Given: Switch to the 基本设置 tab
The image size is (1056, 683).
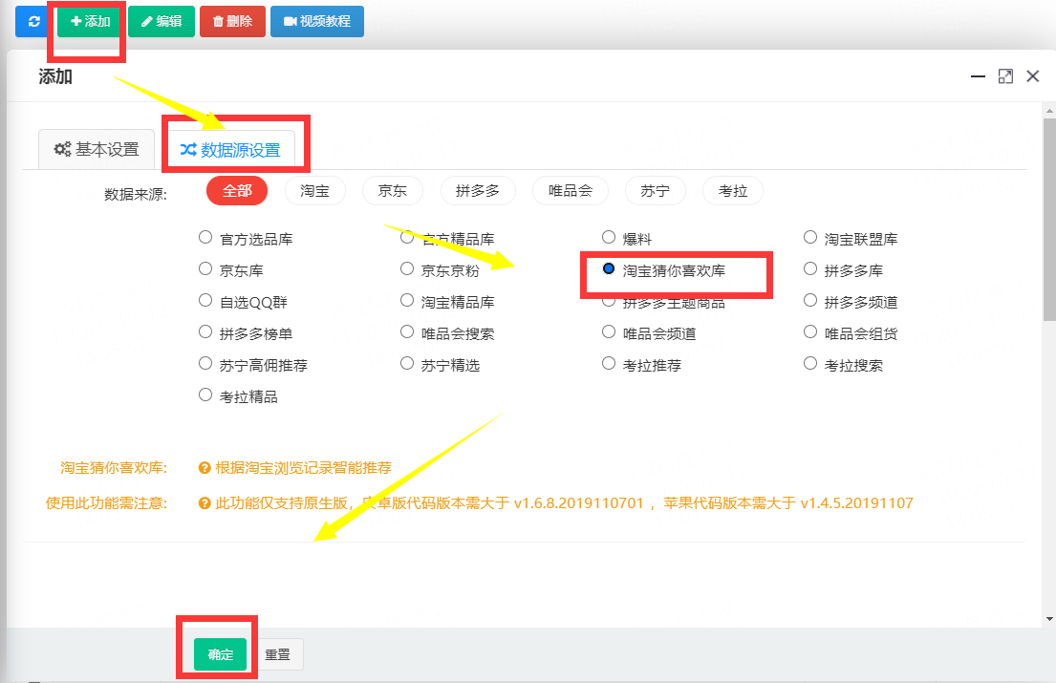Looking at the screenshot, I should pos(97,149).
